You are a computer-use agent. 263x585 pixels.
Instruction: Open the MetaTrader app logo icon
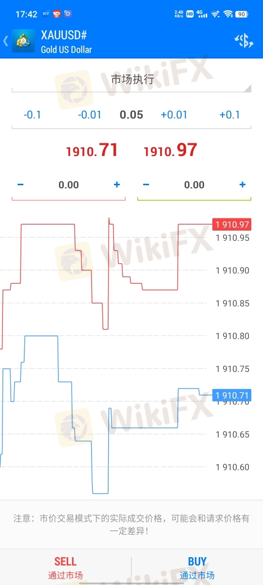coord(23,41)
